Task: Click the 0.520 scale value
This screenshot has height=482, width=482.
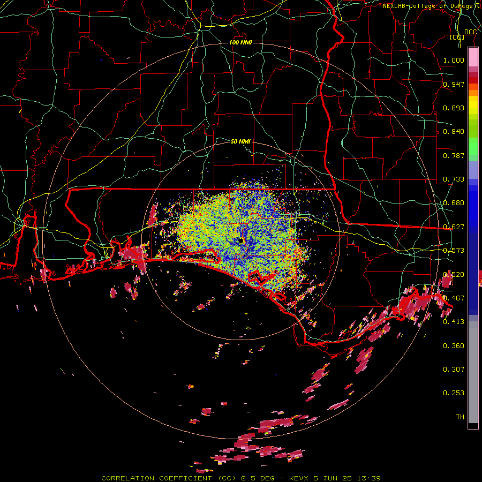Action: (x=454, y=275)
